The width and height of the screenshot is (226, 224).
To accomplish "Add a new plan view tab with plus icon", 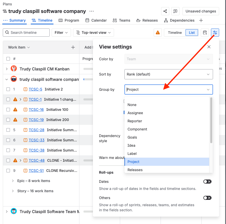I will click(201, 20).
